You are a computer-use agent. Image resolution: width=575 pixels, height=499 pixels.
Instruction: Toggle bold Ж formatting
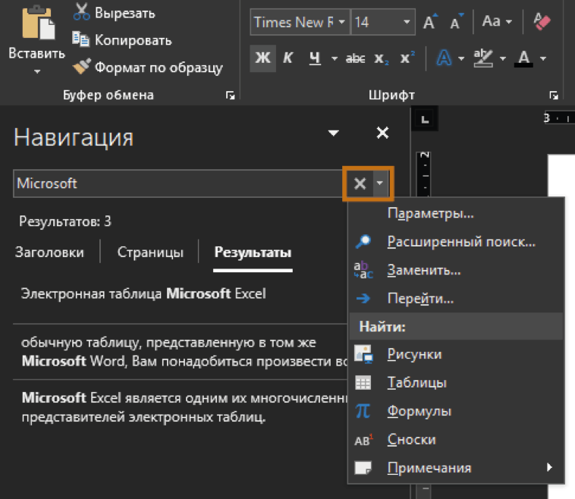[263, 58]
